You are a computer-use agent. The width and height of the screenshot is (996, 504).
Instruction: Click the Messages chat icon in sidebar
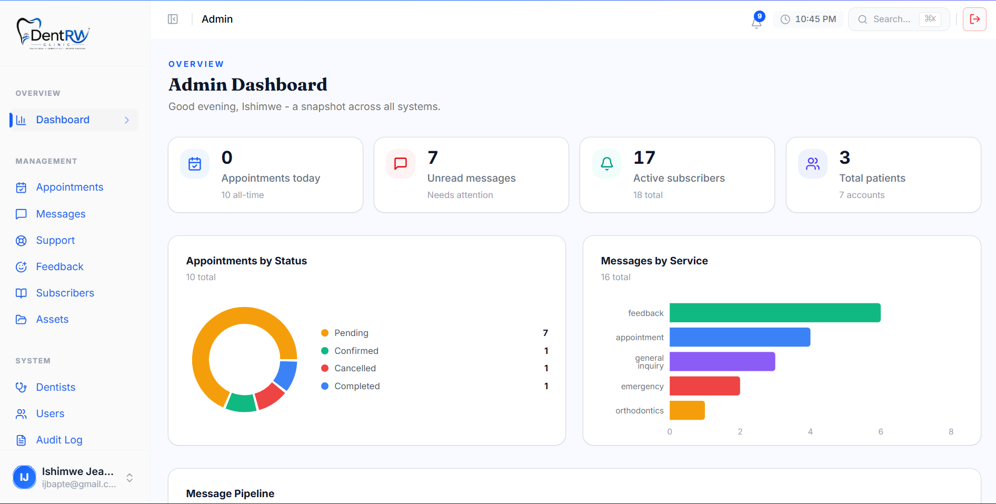point(21,214)
